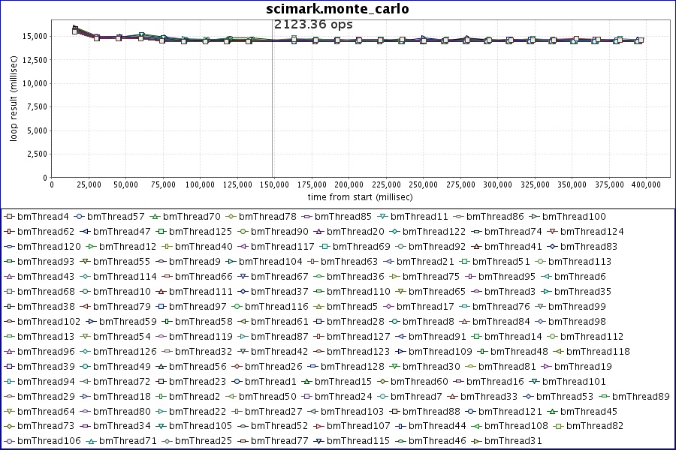Click the 15,000 tick on the vertical axis
Viewport: 676px width, 450px height.
point(35,36)
